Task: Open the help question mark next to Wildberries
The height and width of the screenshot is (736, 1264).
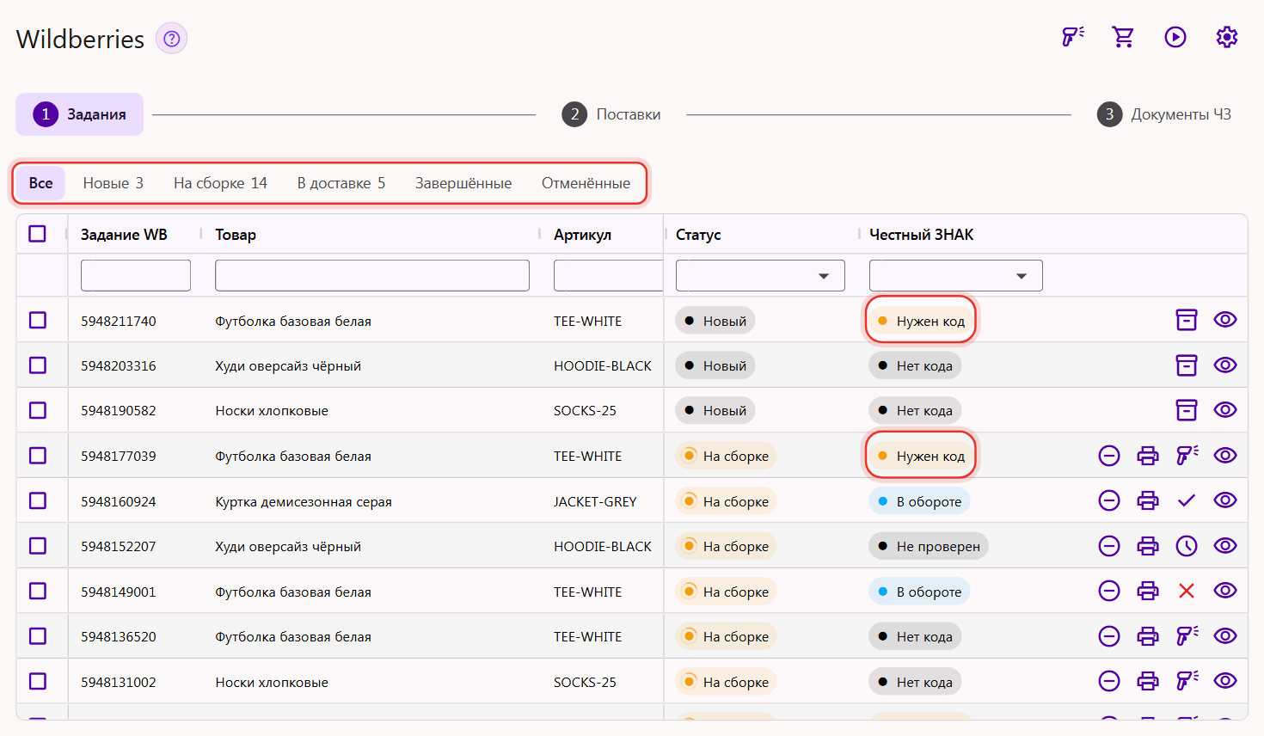Action: coord(172,39)
